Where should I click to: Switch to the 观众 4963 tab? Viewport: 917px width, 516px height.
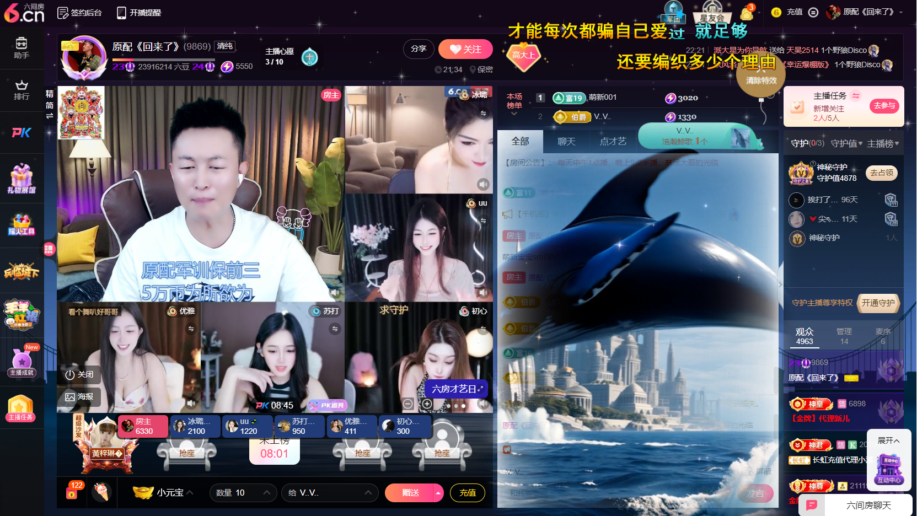pyautogui.click(x=805, y=336)
